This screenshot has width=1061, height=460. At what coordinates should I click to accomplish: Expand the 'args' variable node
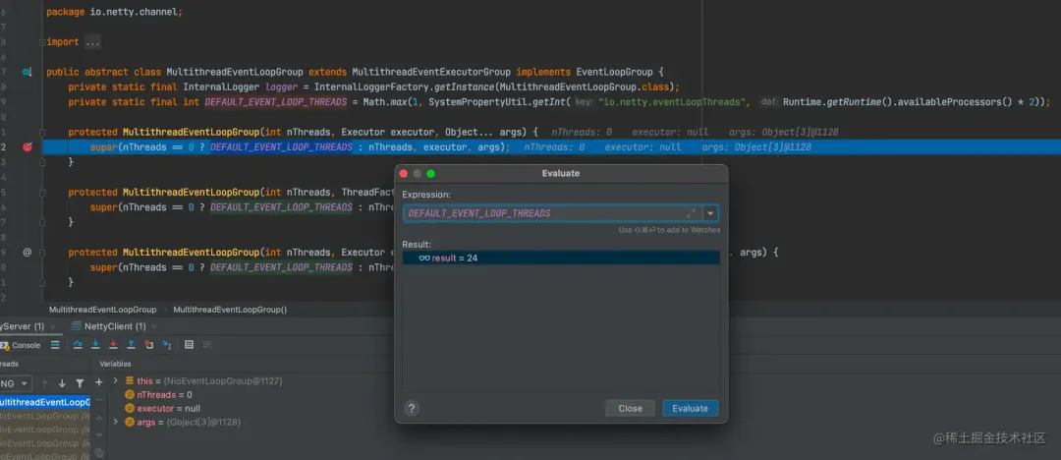click(116, 422)
